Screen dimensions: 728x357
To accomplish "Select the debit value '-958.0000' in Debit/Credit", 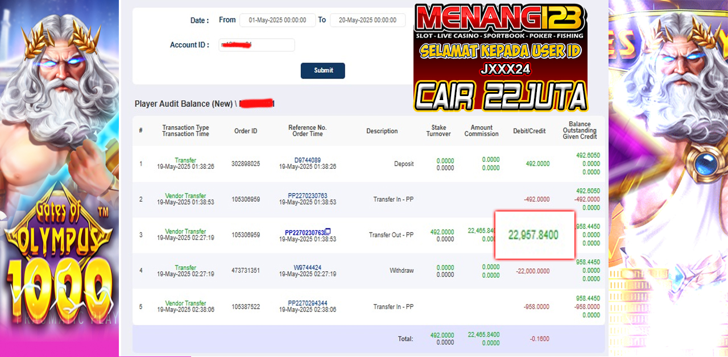I will click(x=536, y=306).
